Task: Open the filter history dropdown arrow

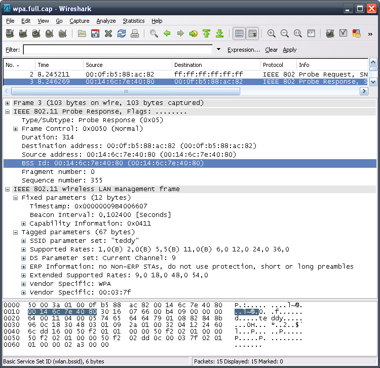Action: point(218,50)
